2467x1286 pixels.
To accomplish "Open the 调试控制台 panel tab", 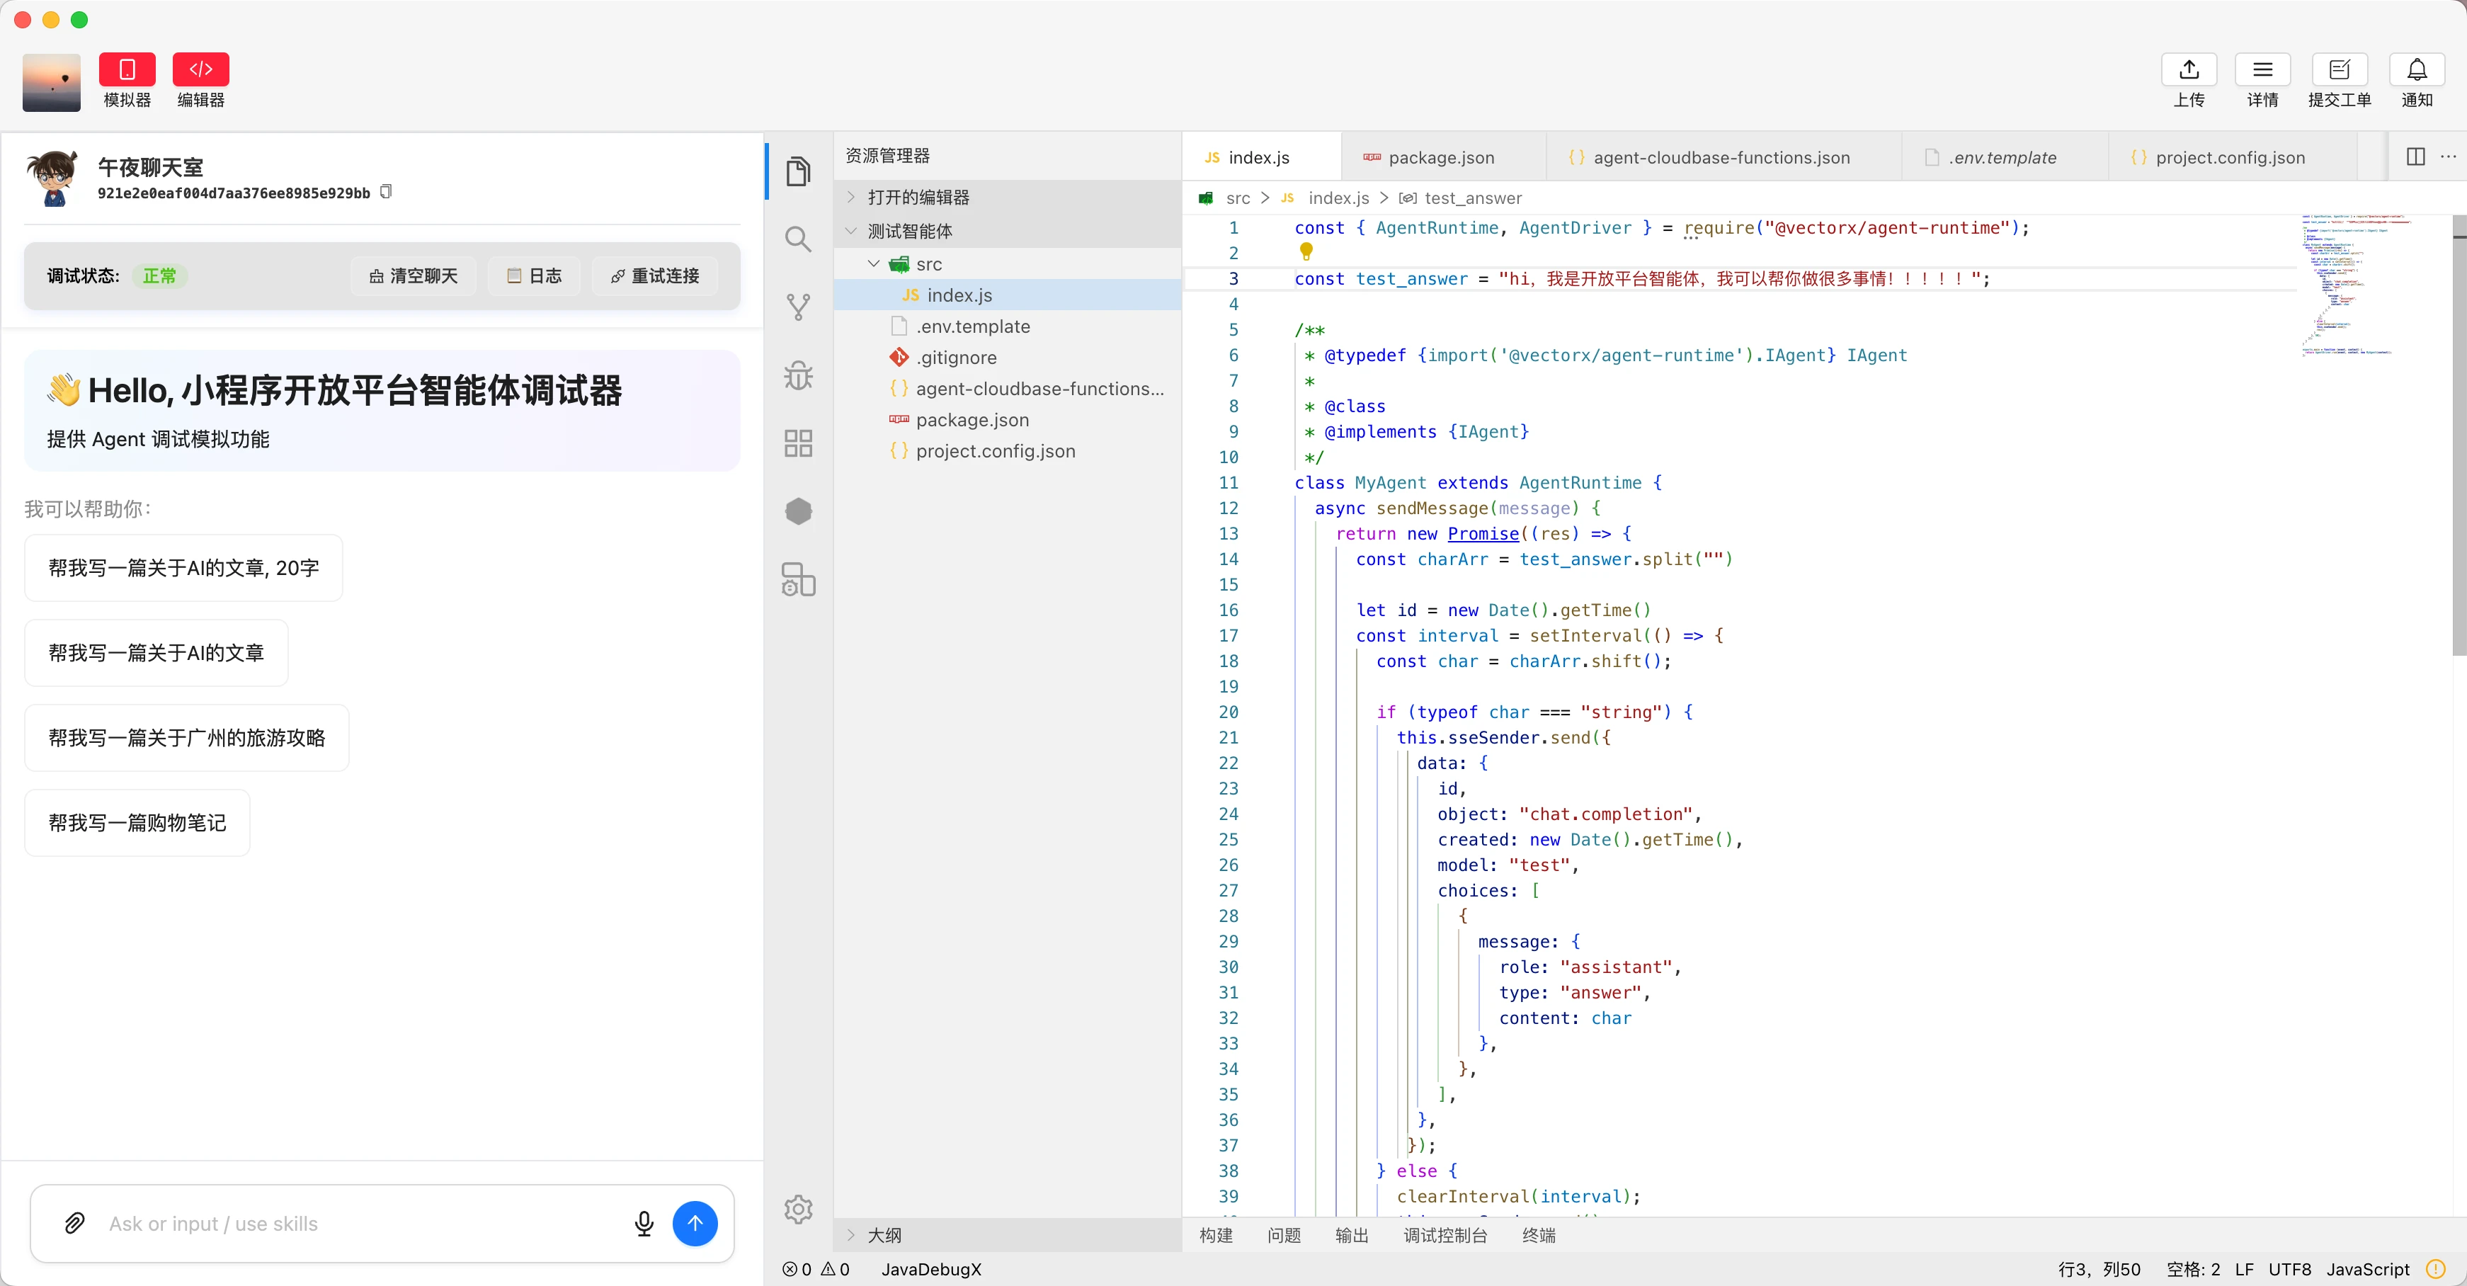I will point(1445,1235).
